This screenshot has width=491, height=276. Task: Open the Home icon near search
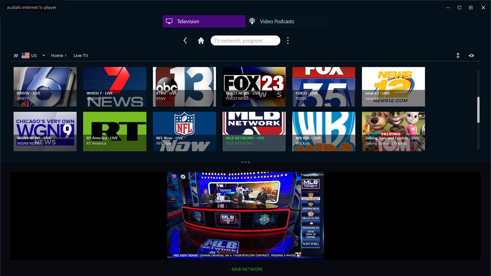pos(201,41)
